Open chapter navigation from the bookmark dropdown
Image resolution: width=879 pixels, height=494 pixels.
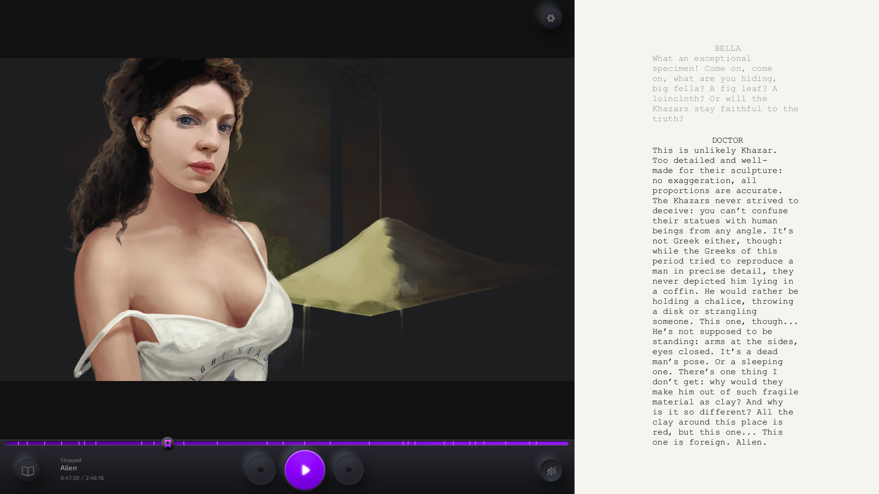click(x=168, y=443)
